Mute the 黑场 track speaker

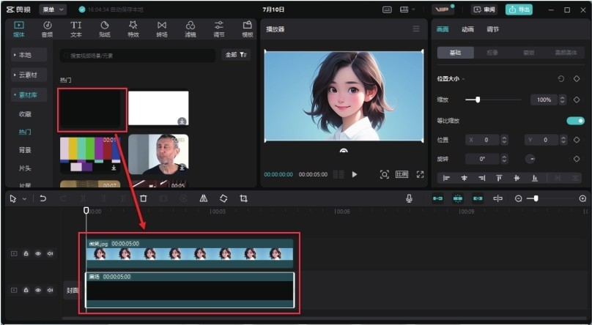coord(50,290)
